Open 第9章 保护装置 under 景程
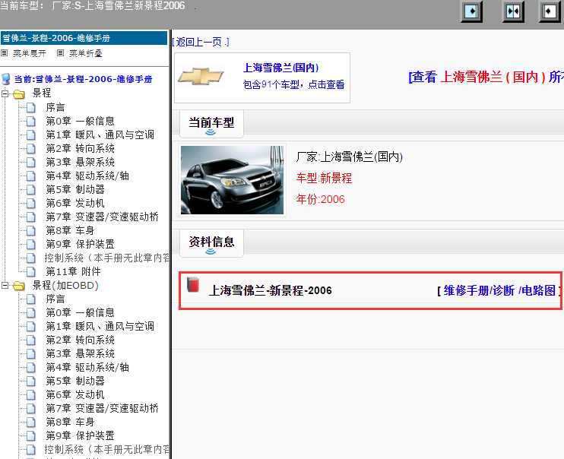The width and height of the screenshot is (564, 459). 80,244
